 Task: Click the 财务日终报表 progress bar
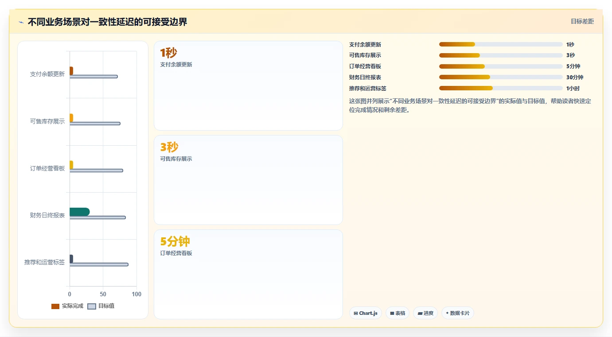pos(501,77)
